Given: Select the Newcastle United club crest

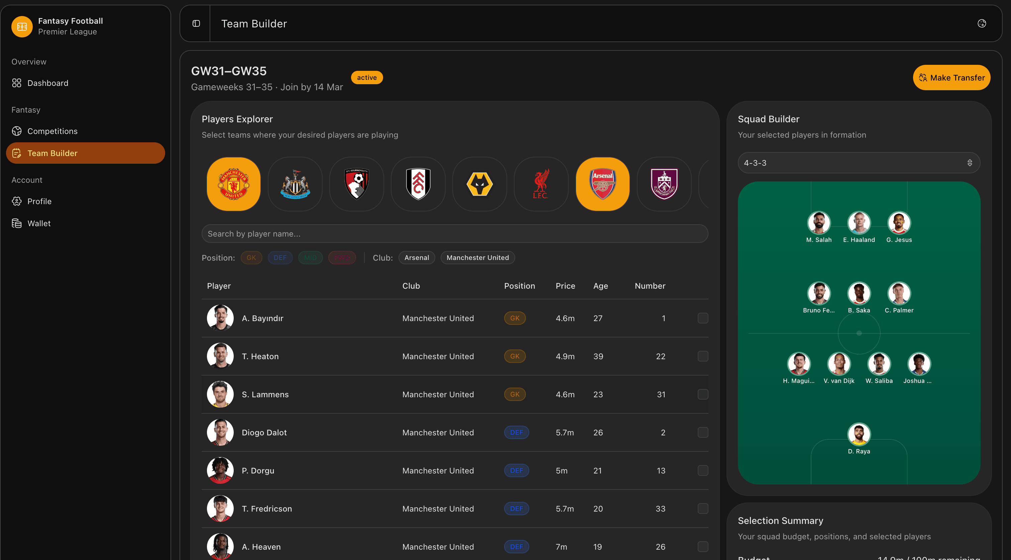Looking at the screenshot, I should tap(295, 184).
